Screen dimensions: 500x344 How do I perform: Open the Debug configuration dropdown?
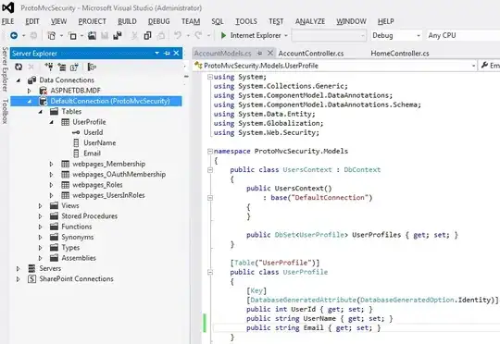pos(396,35)
